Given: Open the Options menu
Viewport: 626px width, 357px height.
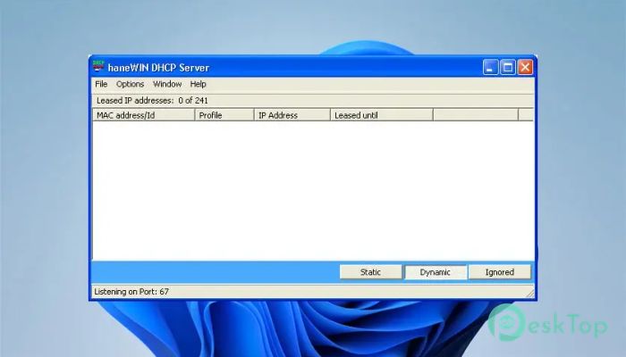Looking at the screenshot, I should pyautogui.click(x=131, y=84).
